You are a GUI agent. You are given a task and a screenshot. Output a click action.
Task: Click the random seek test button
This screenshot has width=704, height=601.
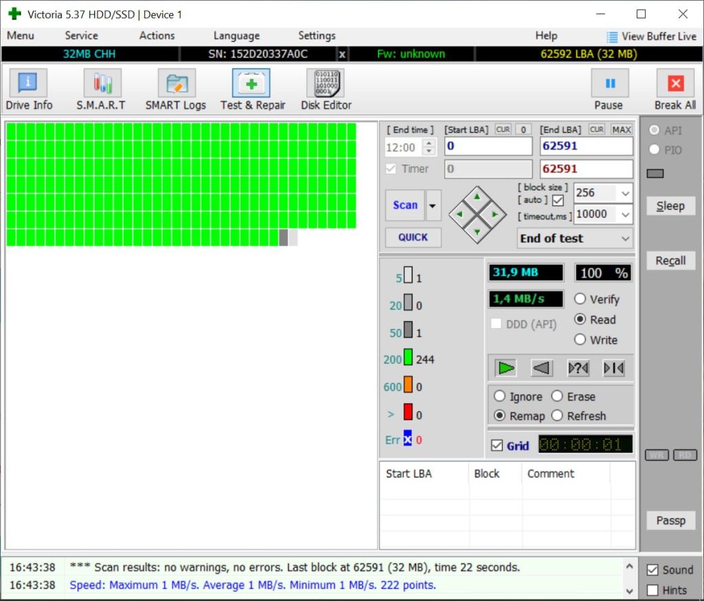[x=577, y=369]
